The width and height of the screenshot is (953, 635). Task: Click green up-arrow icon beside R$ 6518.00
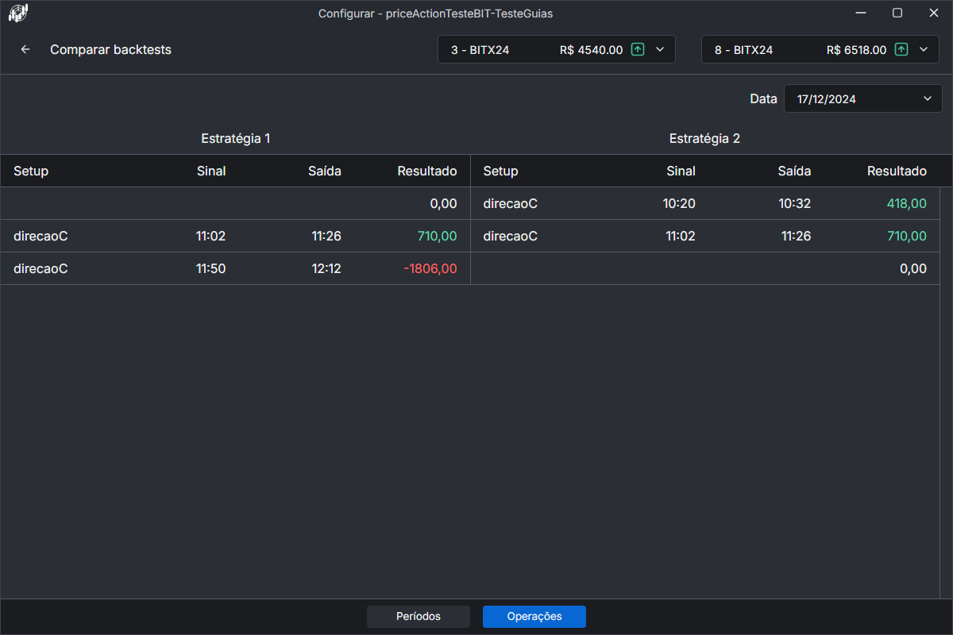901,49
